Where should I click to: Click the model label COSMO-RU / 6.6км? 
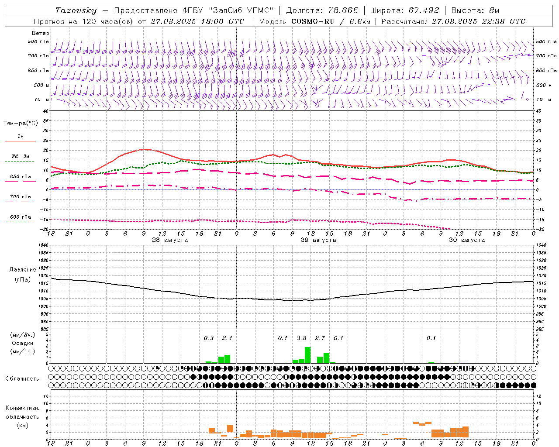[331, 21]
